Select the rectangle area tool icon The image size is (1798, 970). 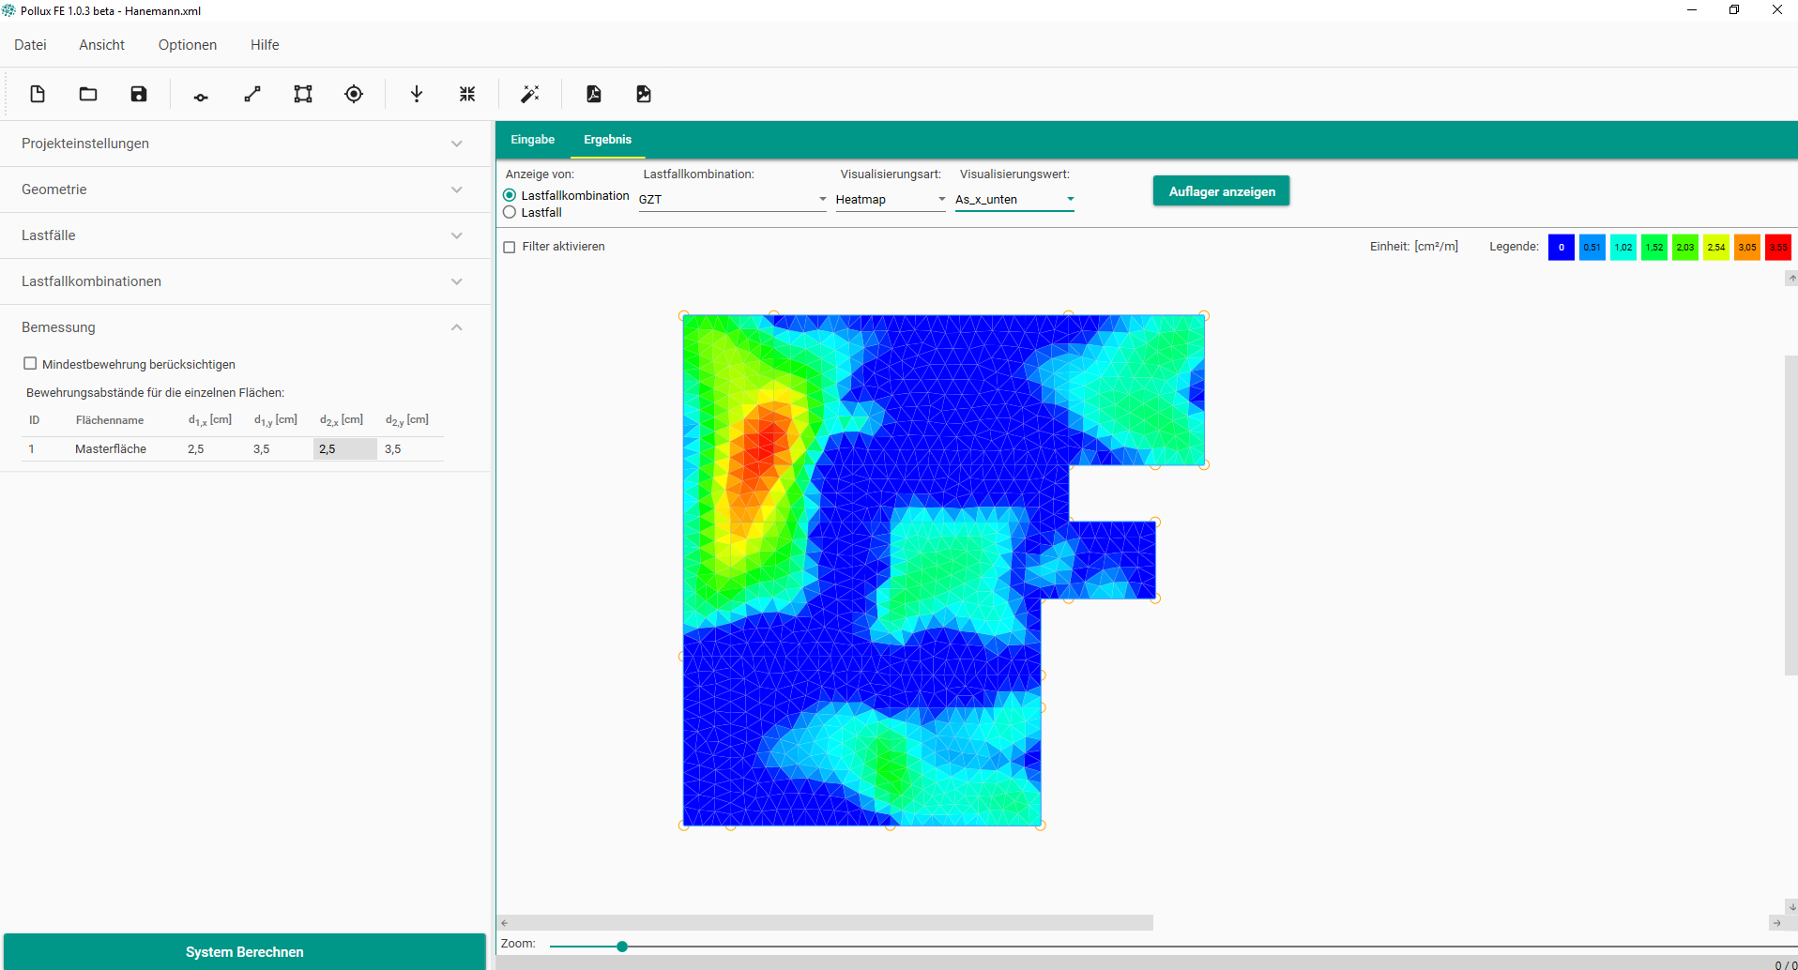(x=303, y=94)
